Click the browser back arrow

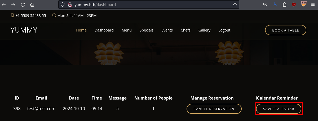(x=4, y=5)
